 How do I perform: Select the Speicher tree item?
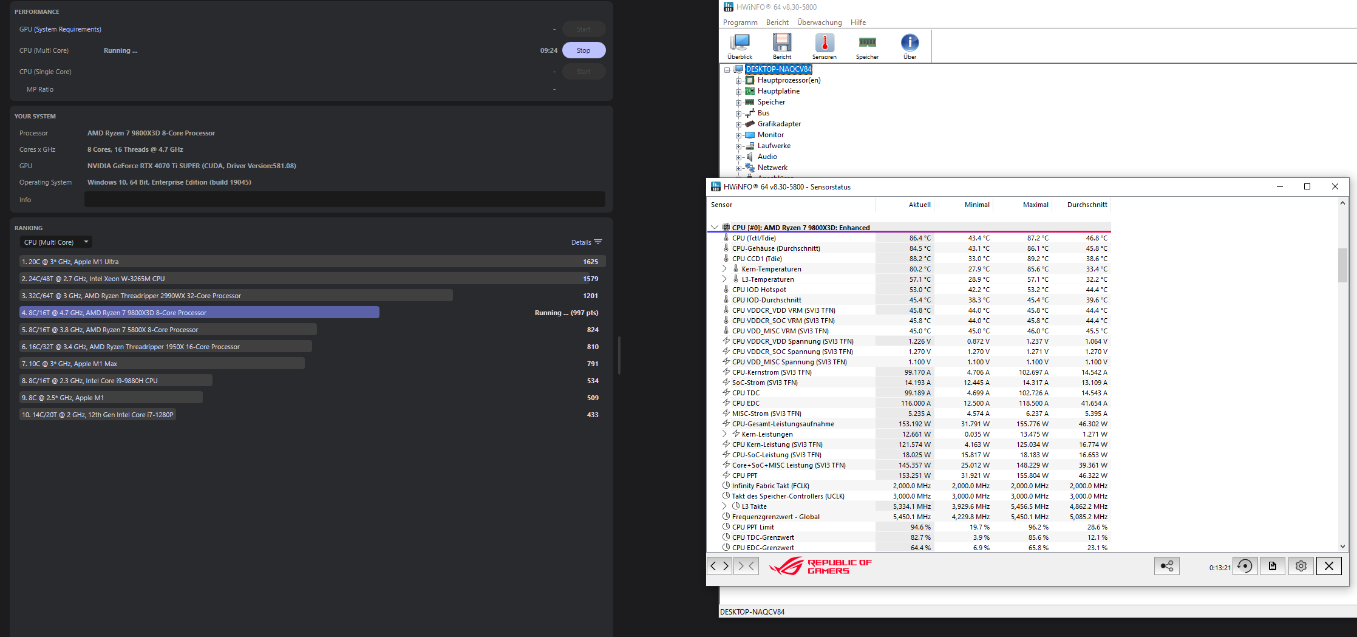pos(771,102)
